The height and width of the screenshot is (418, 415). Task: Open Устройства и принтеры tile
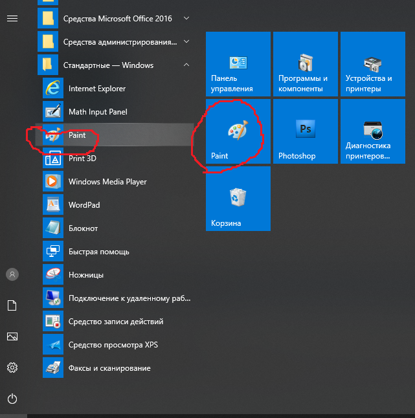pyautogui.click(x=373, y=64)
